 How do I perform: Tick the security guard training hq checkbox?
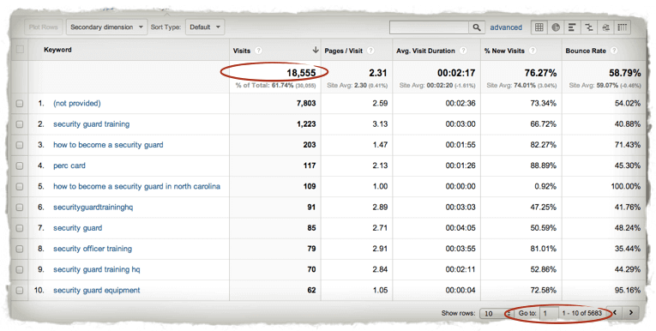(20, 269)
